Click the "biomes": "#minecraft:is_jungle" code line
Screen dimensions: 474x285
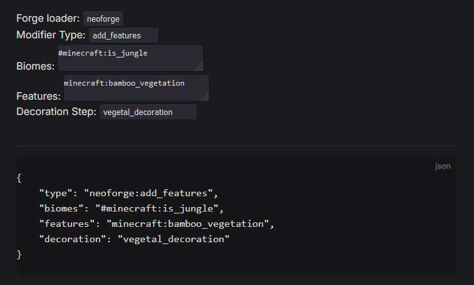tap(131, 209)
